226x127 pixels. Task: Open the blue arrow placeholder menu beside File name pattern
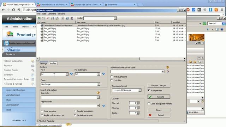coord(71,74)
